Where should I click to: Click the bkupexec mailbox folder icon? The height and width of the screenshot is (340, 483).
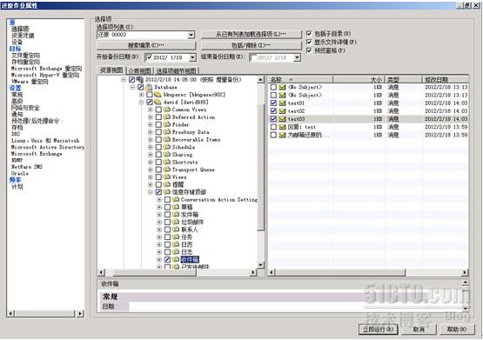158,95
